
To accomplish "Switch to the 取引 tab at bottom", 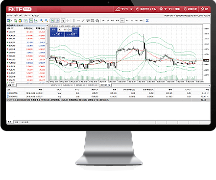I will [9, 122].
